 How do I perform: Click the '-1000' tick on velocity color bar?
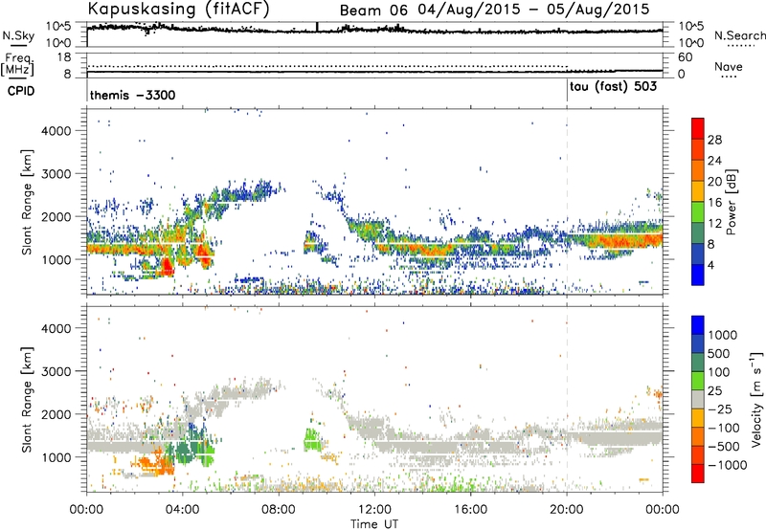[x=727, y=465]
